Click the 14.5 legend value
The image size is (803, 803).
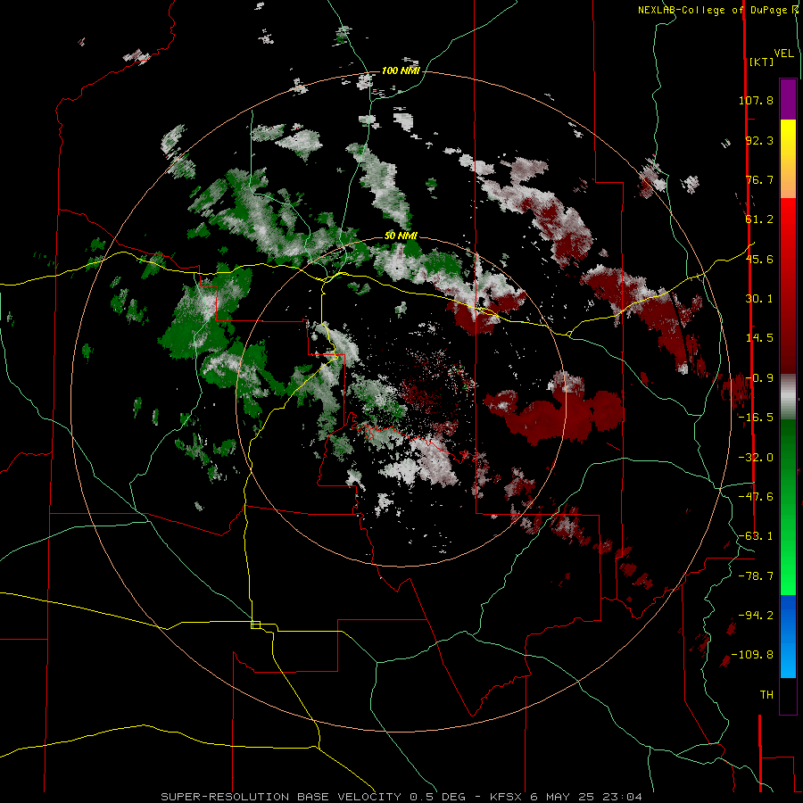(759, 338)
